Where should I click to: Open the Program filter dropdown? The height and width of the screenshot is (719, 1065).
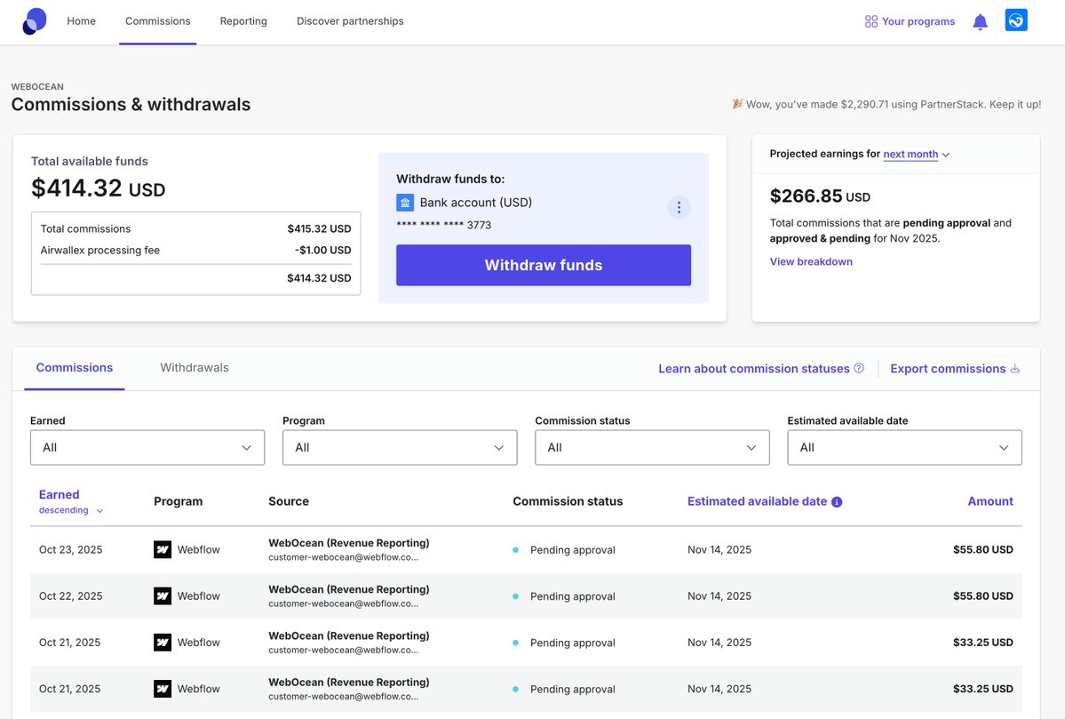coord(400,447)
